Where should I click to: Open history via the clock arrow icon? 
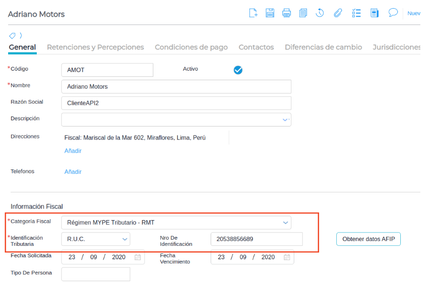[x=320, y=13]
